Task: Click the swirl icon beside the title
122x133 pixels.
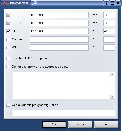Action: [x=34, y=3]
